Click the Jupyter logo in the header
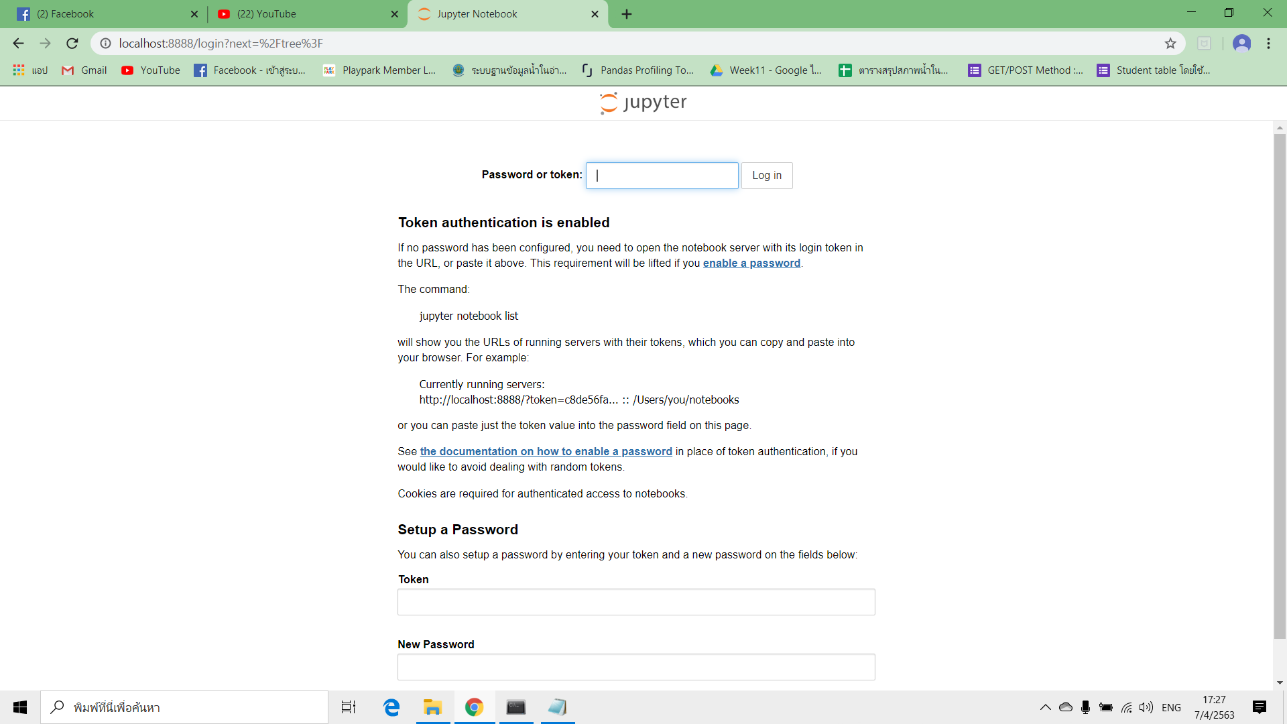This screenshot has width=1287, height=724. [643, 103]
